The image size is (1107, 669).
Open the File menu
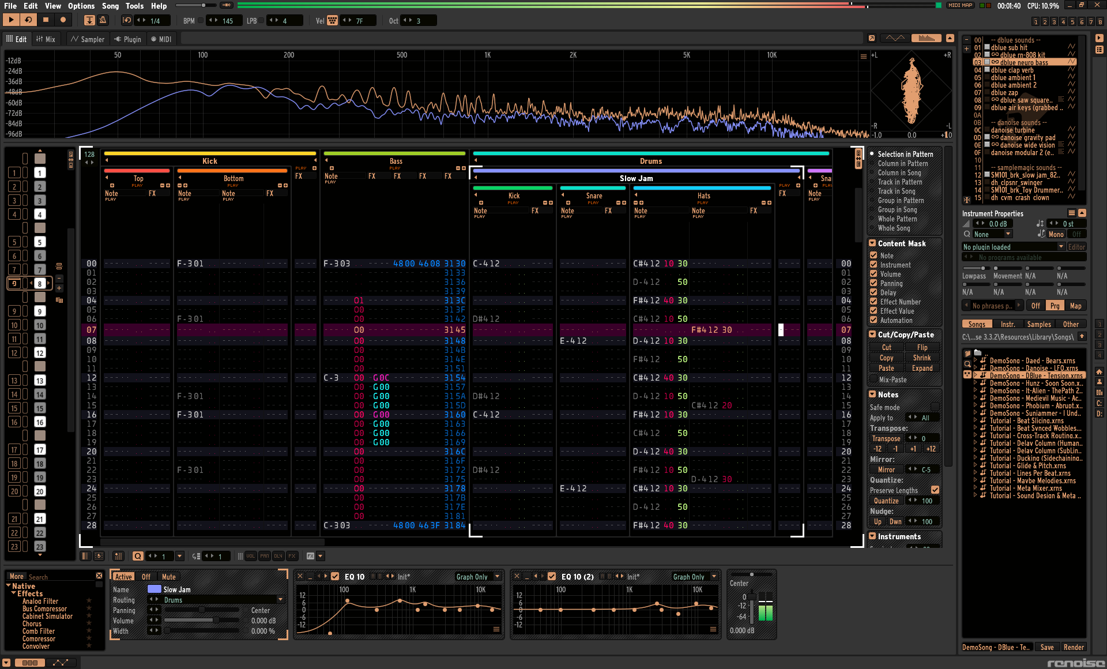pyautogui.click(x=10, y=6)
